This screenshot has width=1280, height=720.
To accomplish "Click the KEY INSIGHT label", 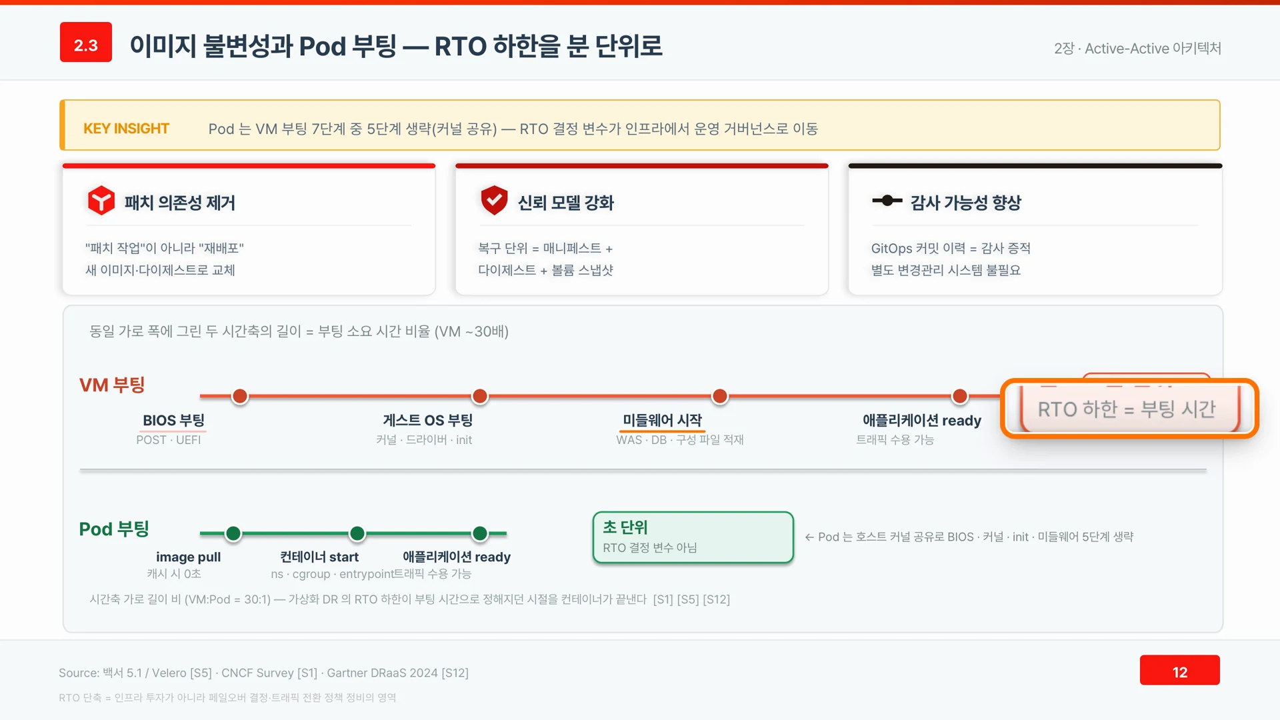I will click(x=126, y=129).
